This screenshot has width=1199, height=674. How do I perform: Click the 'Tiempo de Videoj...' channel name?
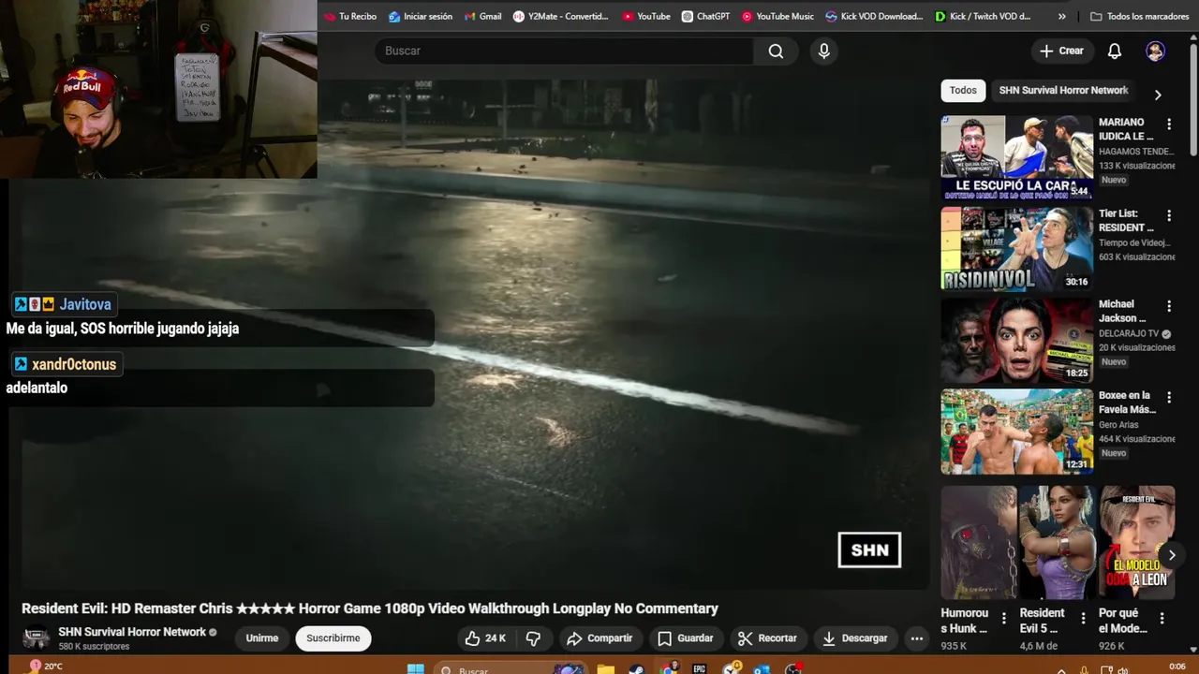coord(1134,242)
